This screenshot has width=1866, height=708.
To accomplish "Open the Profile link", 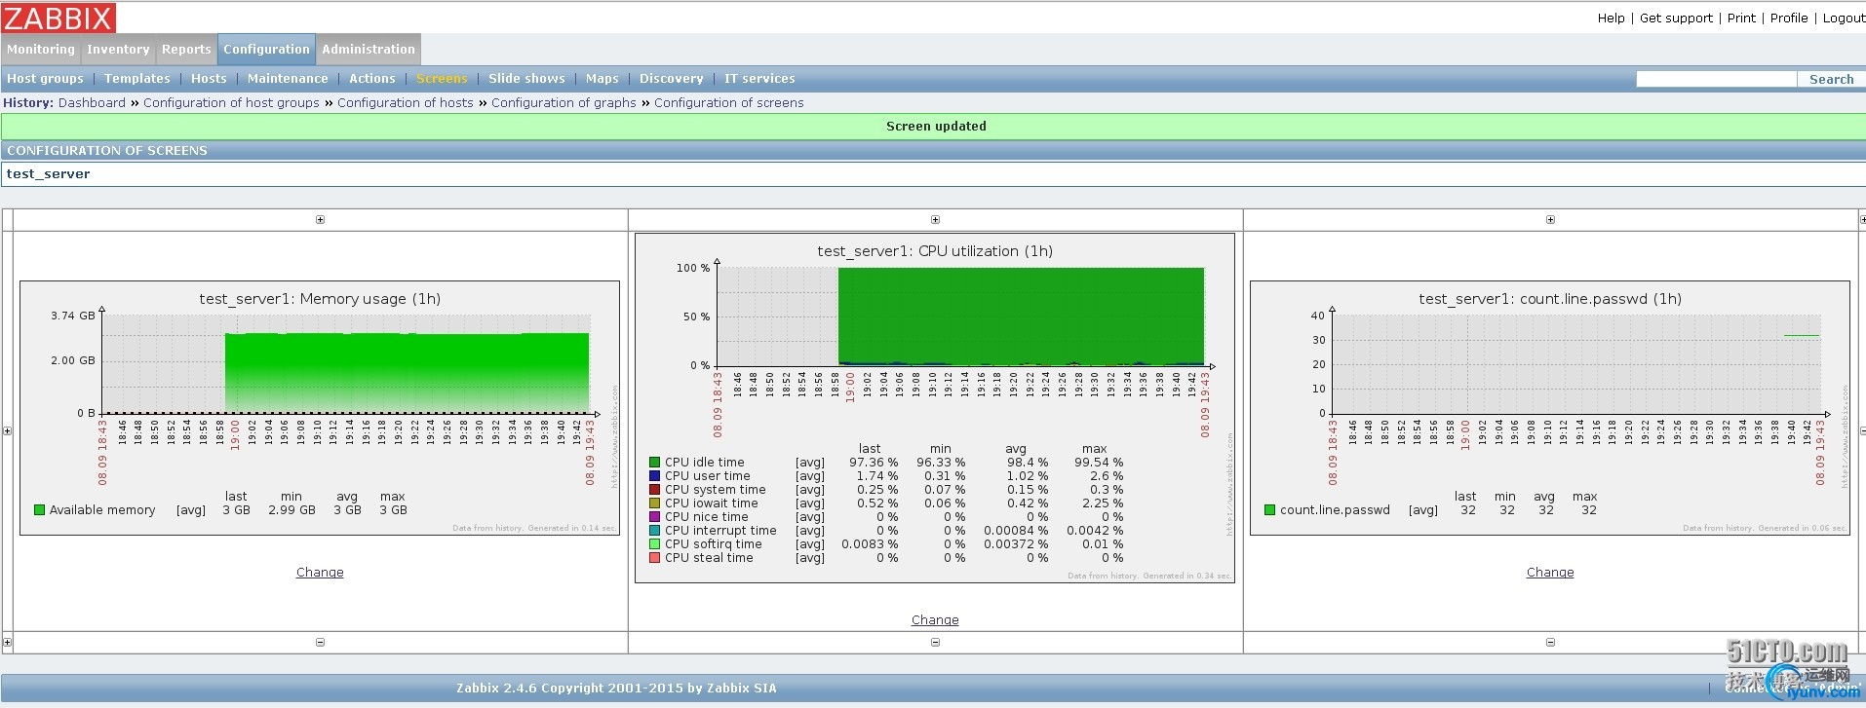I will 1789,18.
